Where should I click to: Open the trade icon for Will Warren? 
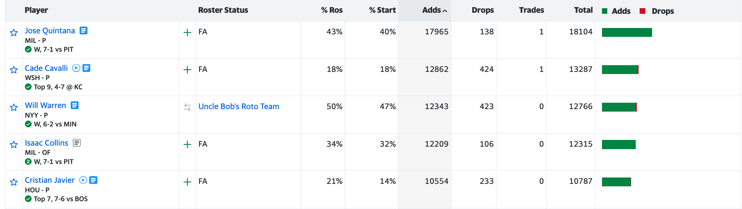(187, 107)
